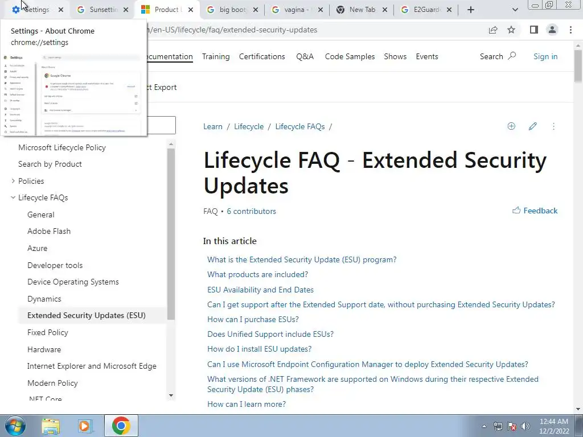Close the Settings tab
Screen dimensions: 583x437
point(61,10)
